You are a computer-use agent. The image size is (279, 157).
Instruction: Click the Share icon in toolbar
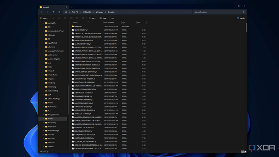(77, 18)
